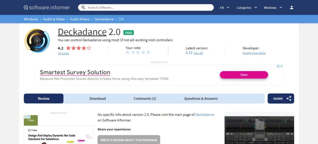Viewport: 318px width, 144px height.
Task: Open the Questions & Answers tab
Action: 201,99
